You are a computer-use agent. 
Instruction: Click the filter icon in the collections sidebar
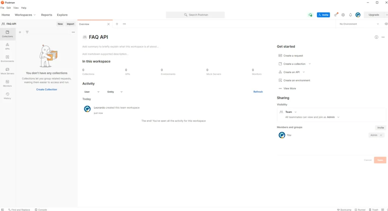pyautogui.click(x=27, y=32)
